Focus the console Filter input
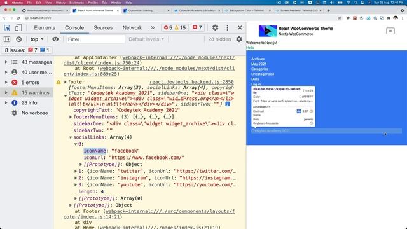This screenshot has height=229, width=407. click(95, 39)
